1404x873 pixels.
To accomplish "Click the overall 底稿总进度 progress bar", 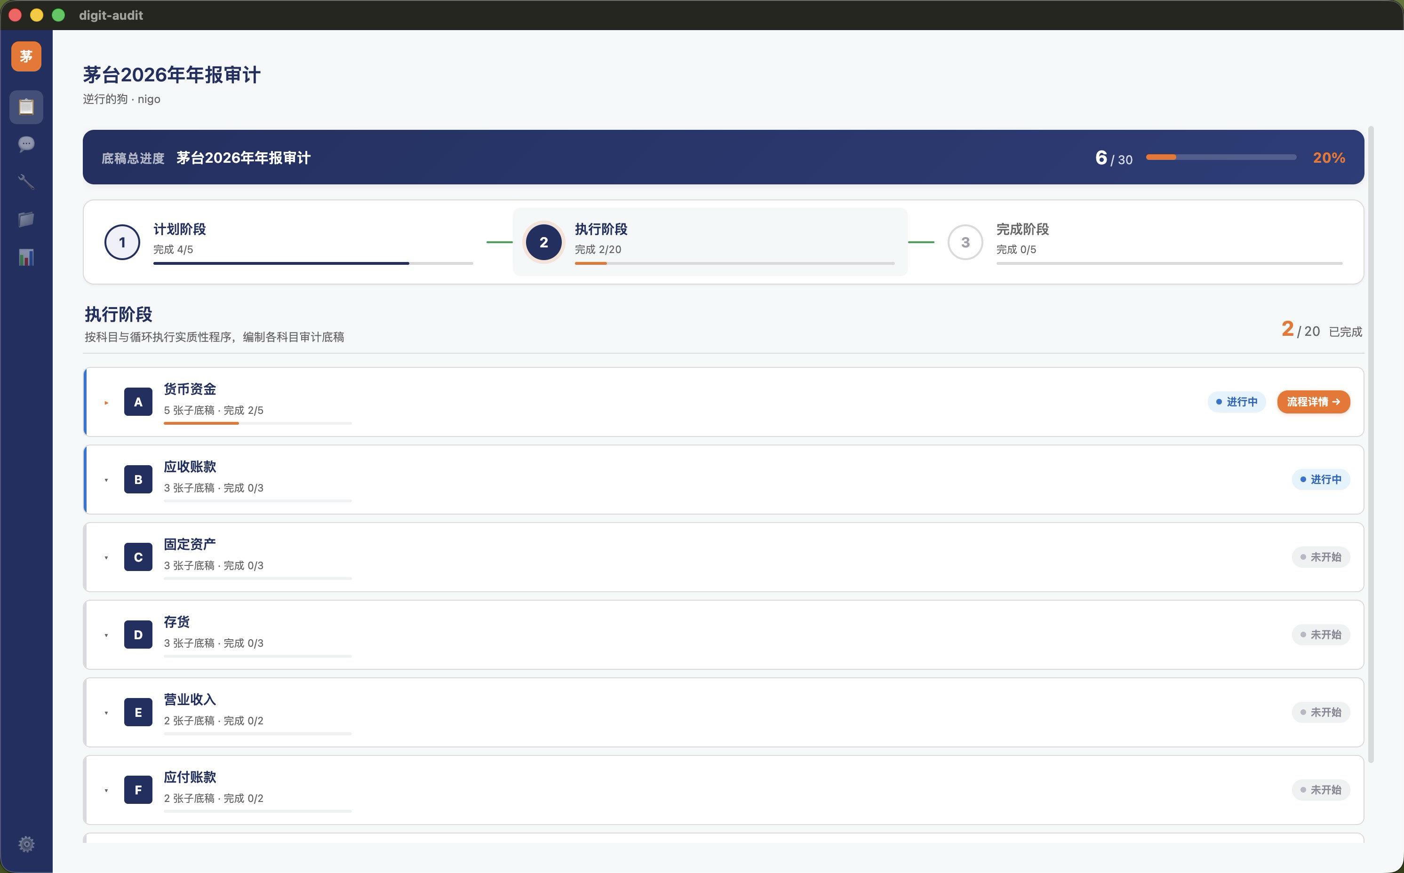I will (1221, 157).
